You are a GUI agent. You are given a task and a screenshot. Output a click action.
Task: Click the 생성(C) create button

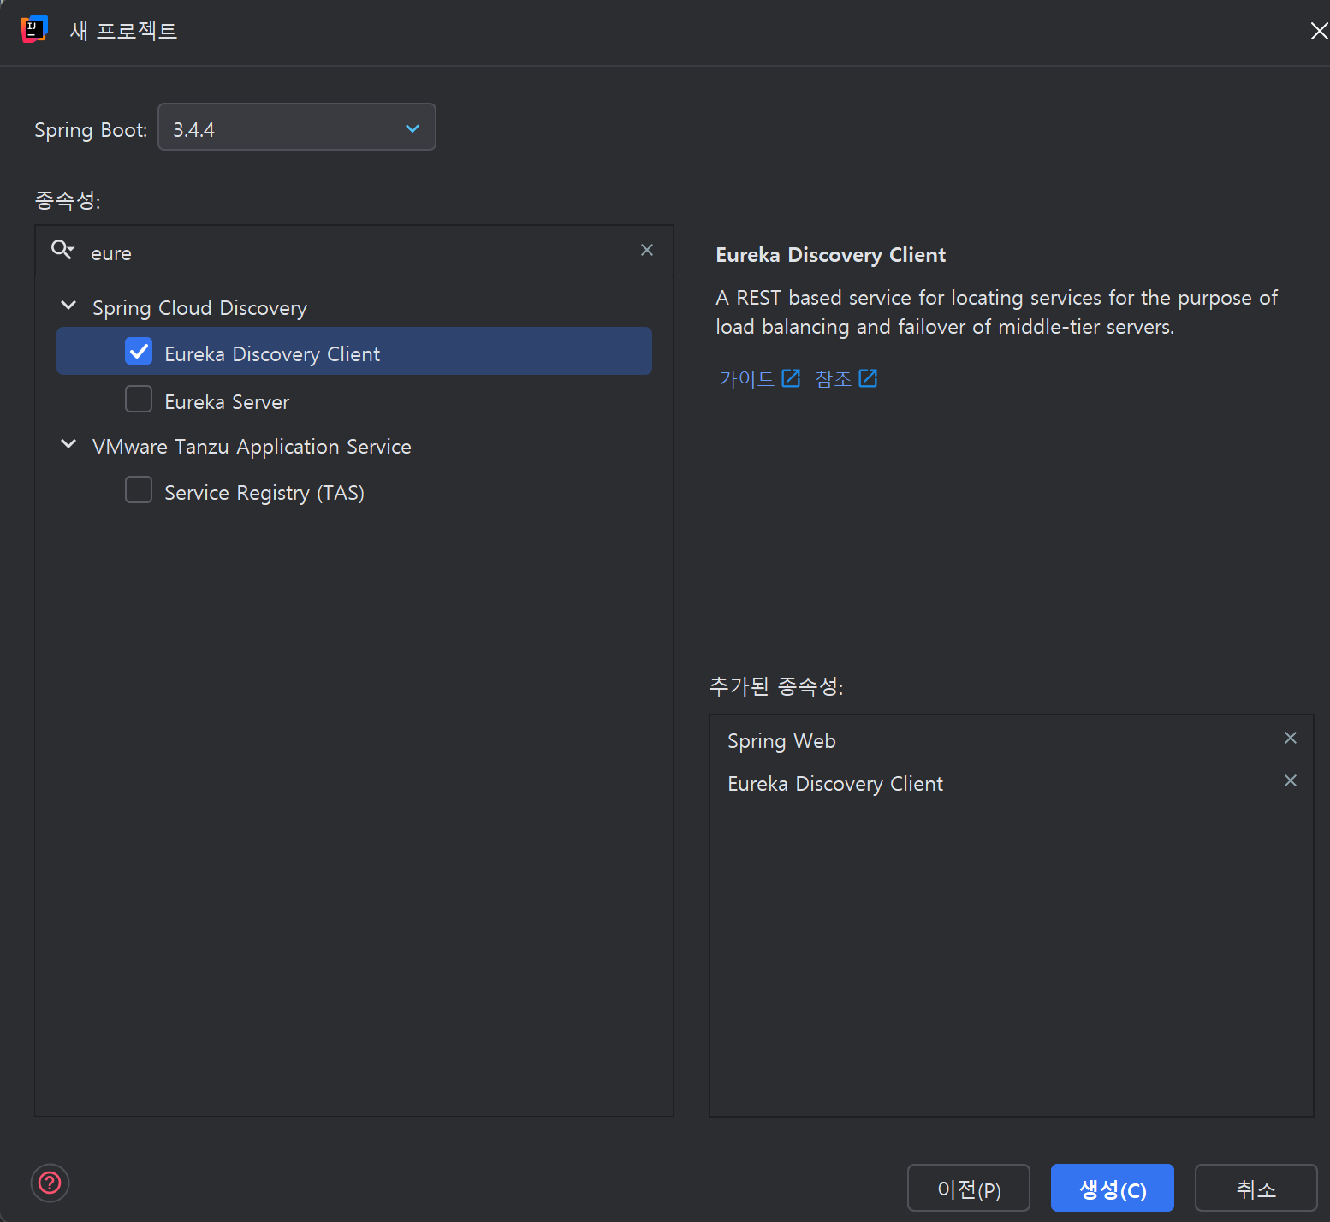click(1113, 1188)
